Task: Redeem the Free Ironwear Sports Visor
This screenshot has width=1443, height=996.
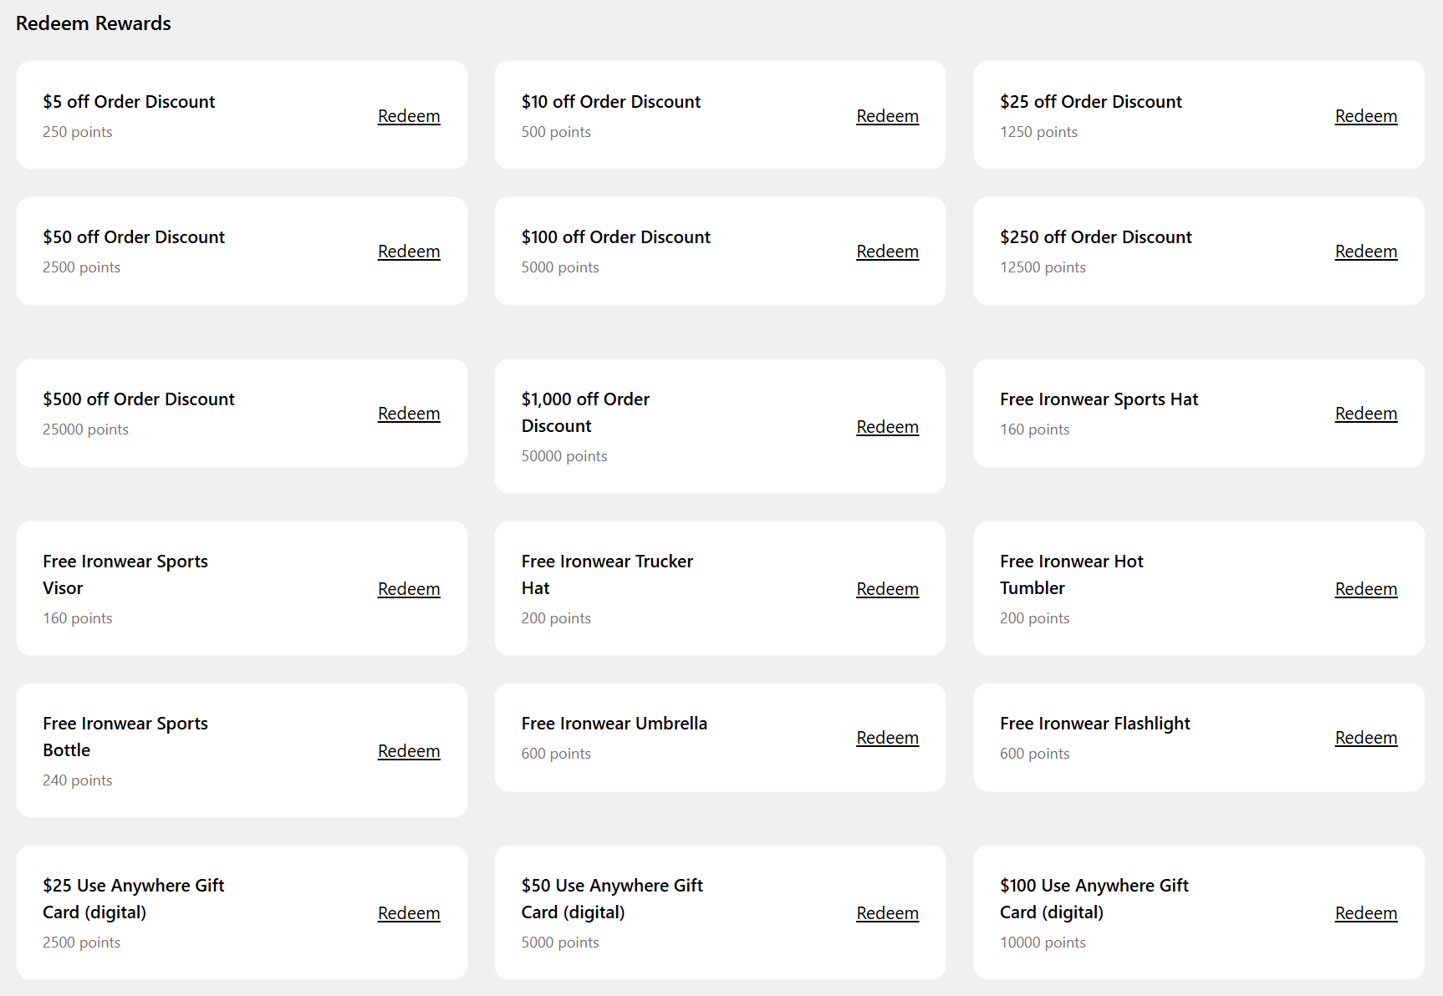Action: click(409, 589)
